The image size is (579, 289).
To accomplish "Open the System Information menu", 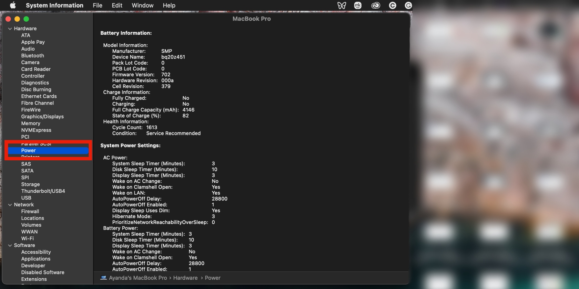I will pos(54,5).
